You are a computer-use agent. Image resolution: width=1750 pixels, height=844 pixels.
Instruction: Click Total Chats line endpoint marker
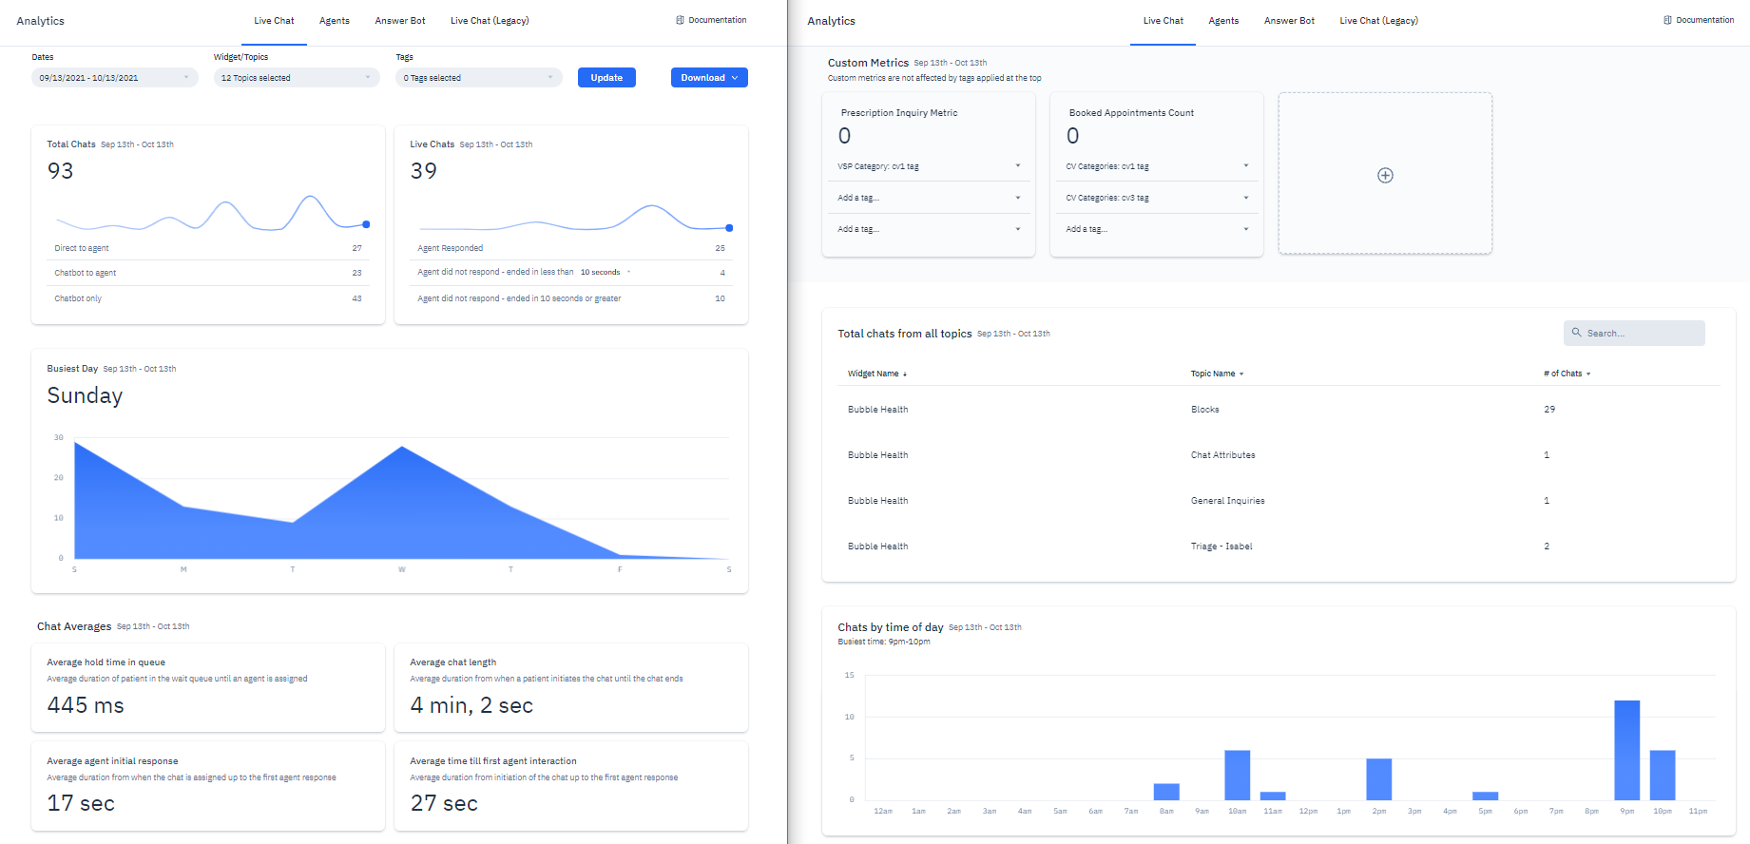click(x=366, y=224)
